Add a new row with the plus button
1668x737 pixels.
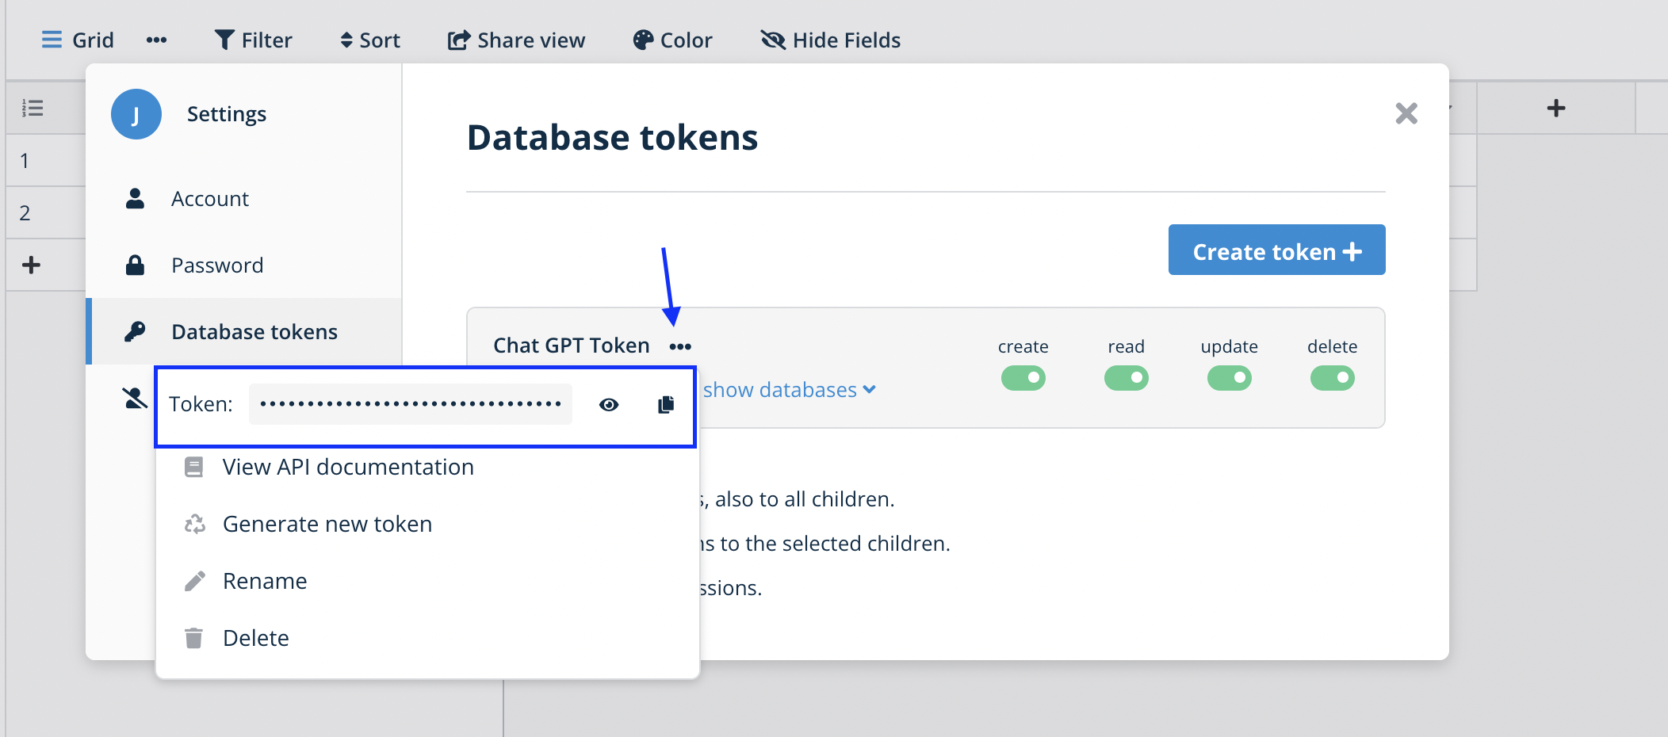tap(32, 265)
